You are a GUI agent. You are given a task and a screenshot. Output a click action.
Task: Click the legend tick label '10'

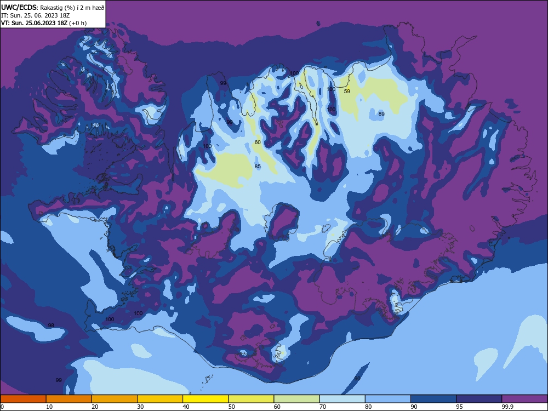[49, 407]
